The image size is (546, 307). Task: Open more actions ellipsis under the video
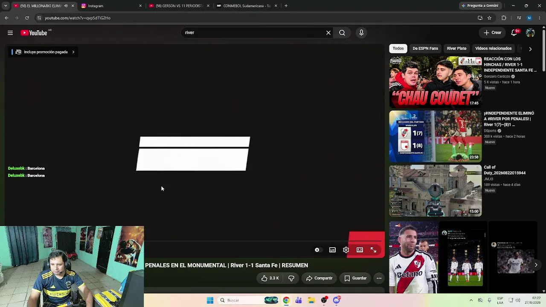379,278
